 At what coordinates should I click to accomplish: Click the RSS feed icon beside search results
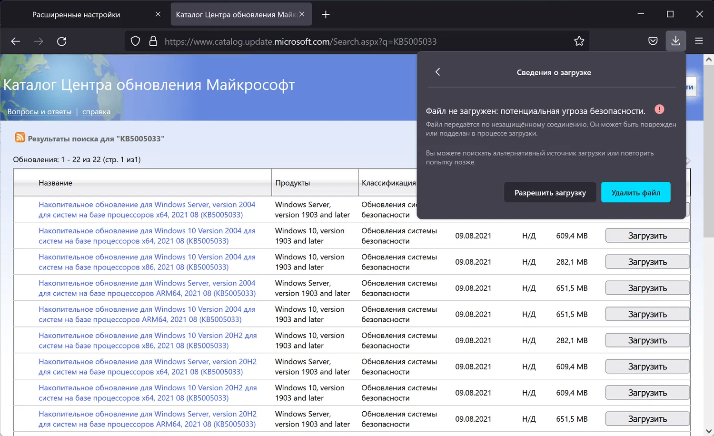[20, 138]
